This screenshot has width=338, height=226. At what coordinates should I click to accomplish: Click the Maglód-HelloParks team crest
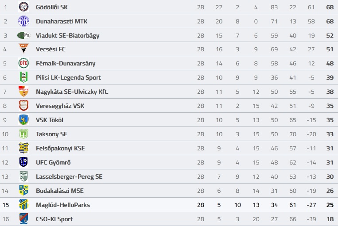[x=23, y=204]
